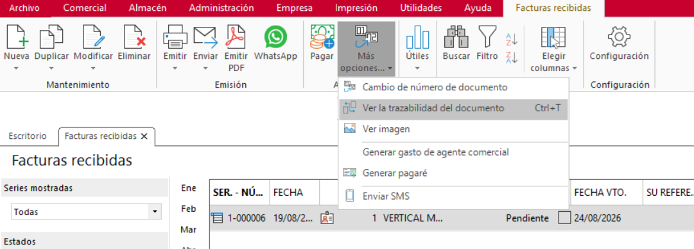Select the Ene month filter
This screenshot has height=249, width=694.
tap(189, 188)
